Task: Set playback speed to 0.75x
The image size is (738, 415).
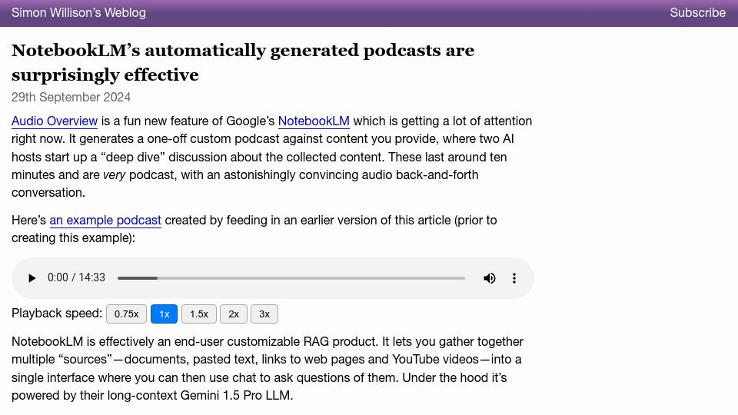Action: click(126, 314)
